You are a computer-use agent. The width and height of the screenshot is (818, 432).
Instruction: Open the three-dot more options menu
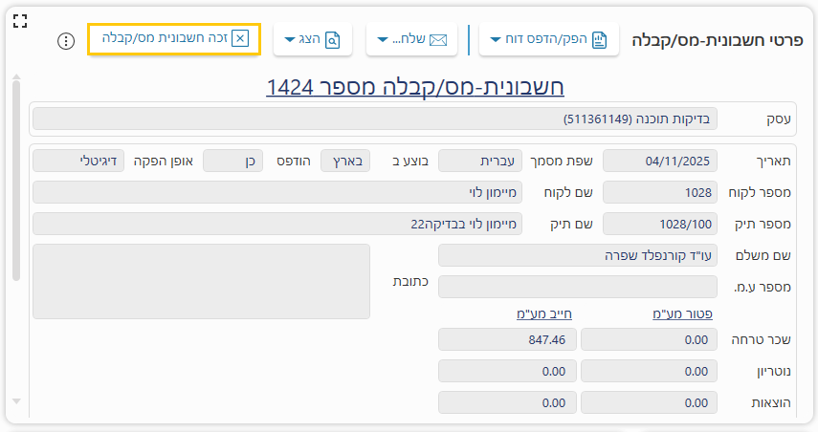pos(66,41)
